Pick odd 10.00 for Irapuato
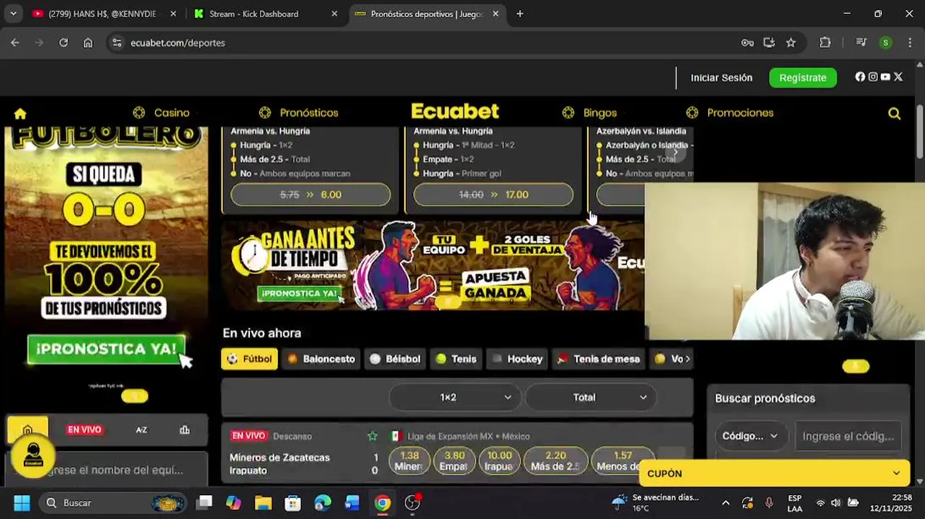The width and height of the screenshot is (925, 519). tap(499, 461)
